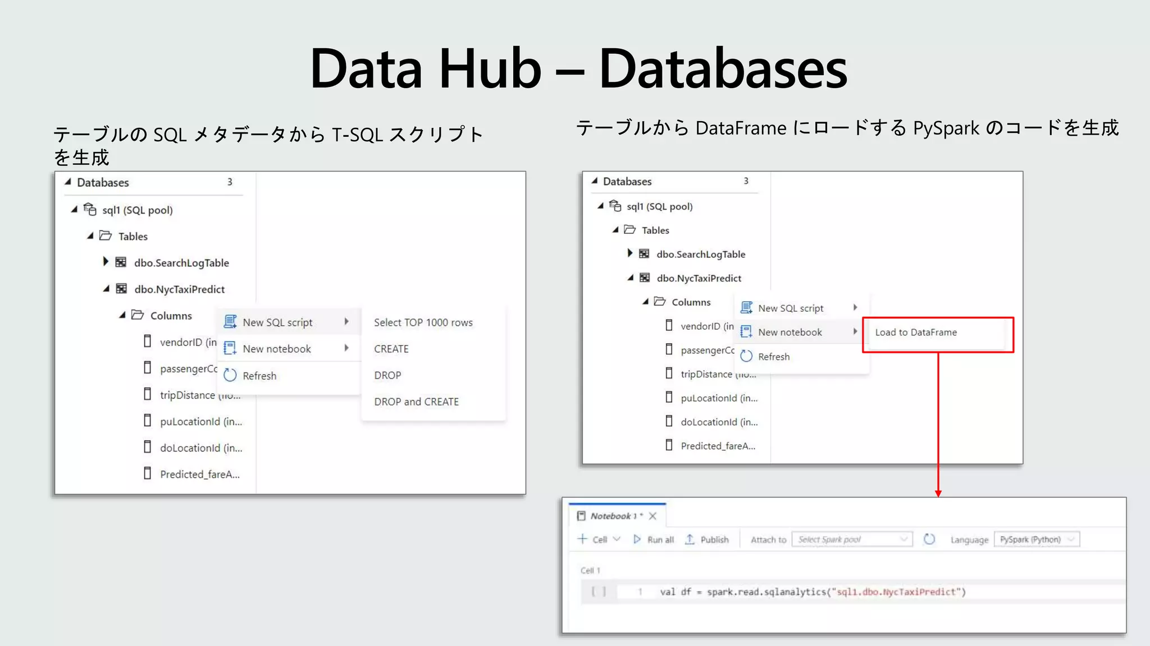The height and width of the screenshot is (646, 1150).
Task: Click Run all button label
Action: point(660,539)
